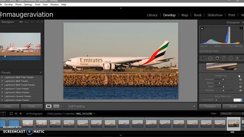Pick the Adjustment Brush tool
The height and width of the screenshot is (137, 244).
(x=239, y=58)
